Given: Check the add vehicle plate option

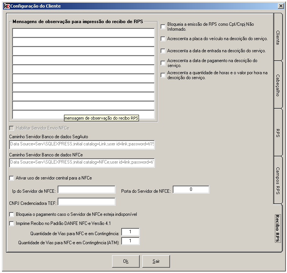Looking at the screenshot, I should [163, 39].
